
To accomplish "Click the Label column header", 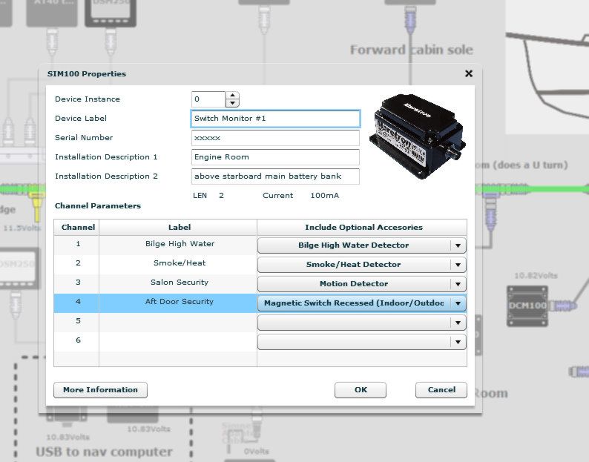I will pyautogui.click(x=178, y=227).
